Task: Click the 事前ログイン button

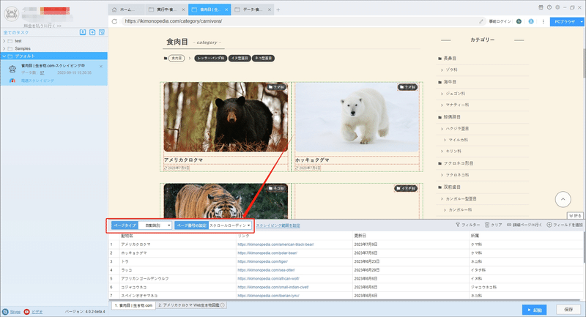Action: click(500, 22)
